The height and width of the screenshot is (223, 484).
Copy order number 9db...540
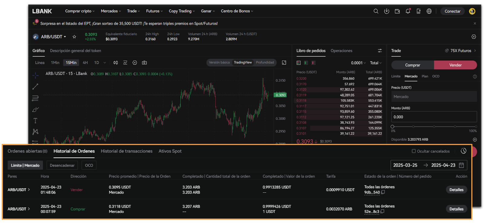click(x=383, y=192)
